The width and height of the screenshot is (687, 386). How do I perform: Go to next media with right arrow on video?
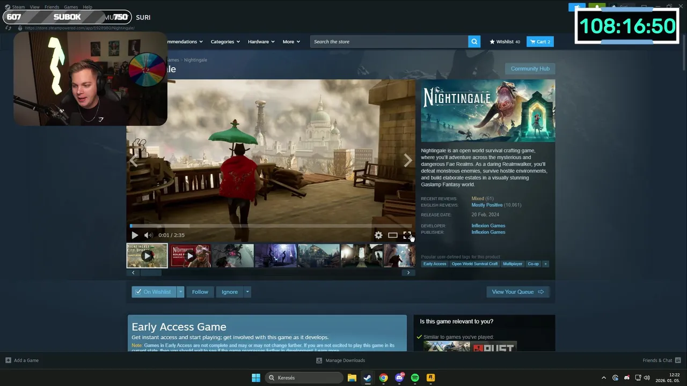(x=407, y=160)
